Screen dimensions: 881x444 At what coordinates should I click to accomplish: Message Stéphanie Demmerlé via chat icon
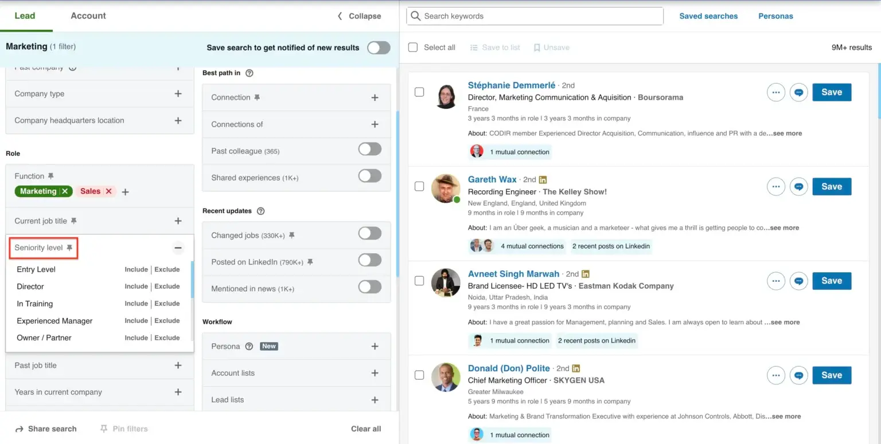(798, 92)
